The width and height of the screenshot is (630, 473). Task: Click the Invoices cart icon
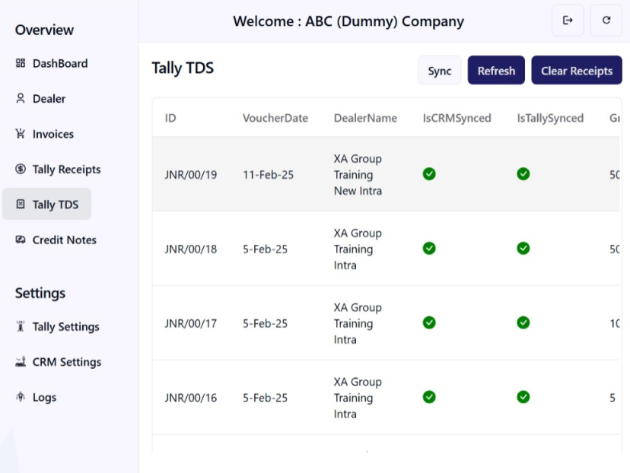(21, 134)
